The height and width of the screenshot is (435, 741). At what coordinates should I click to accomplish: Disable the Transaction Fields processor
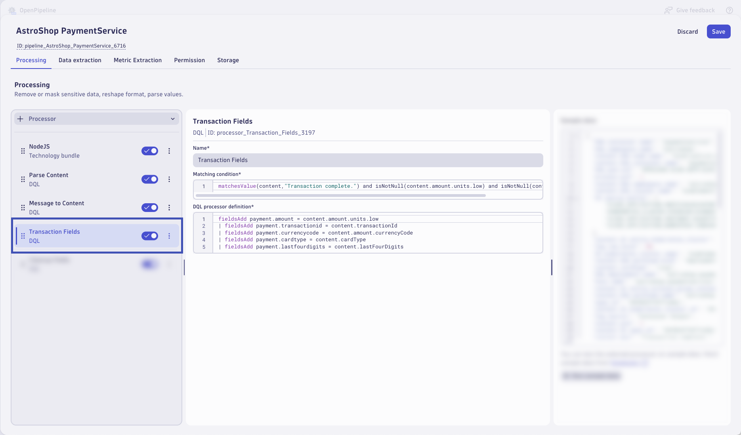pyautogui.click(x=150, y=236)
